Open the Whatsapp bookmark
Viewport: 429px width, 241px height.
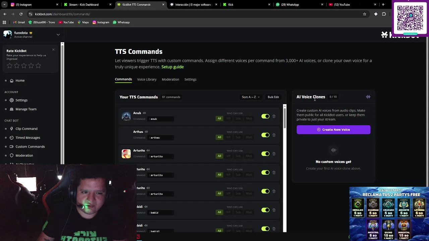[x=121, y=22]
